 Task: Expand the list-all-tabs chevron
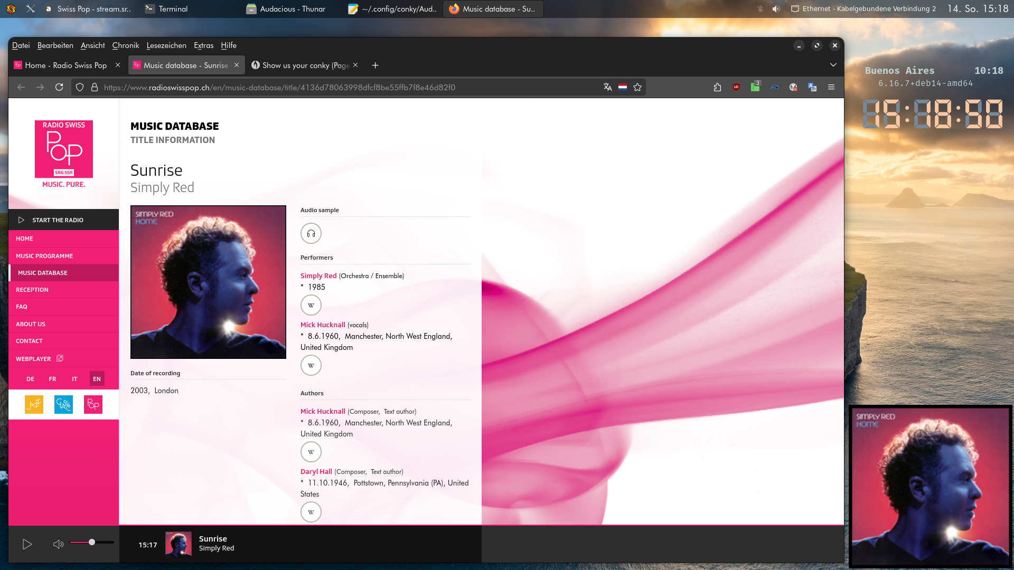[x=833, y=65]
